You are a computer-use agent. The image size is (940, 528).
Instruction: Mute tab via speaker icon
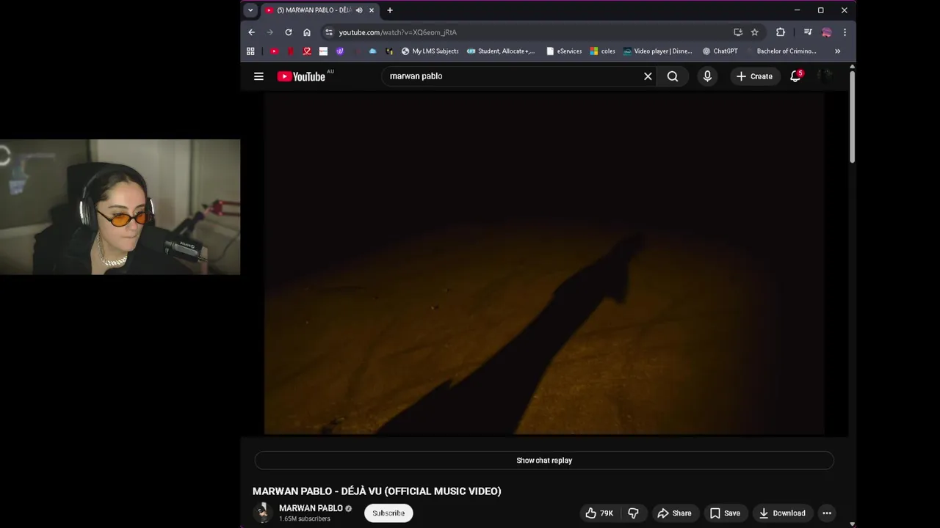[x=359, y=10]
